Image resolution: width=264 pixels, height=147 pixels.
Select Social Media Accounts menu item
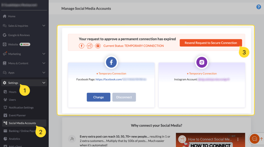click(x=24, y=123)
